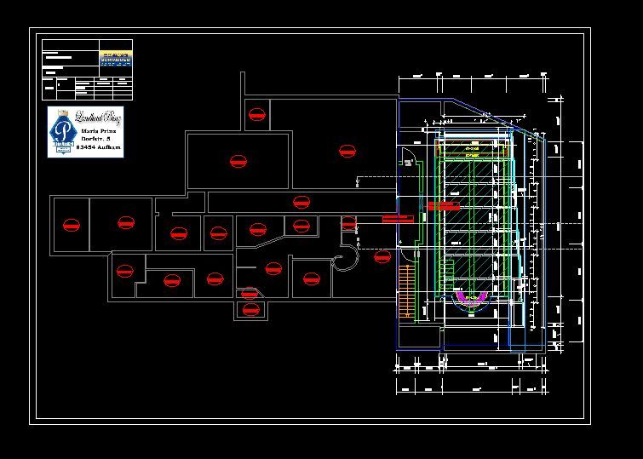Viewport: 643px width, 459px height.
Task: Select the red marker in the upper-right room
Action: click(x=347, y=151)
